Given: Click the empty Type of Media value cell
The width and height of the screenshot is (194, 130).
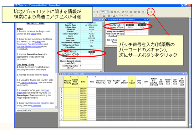Looking at the screenshot, I should tap(92, 58).
